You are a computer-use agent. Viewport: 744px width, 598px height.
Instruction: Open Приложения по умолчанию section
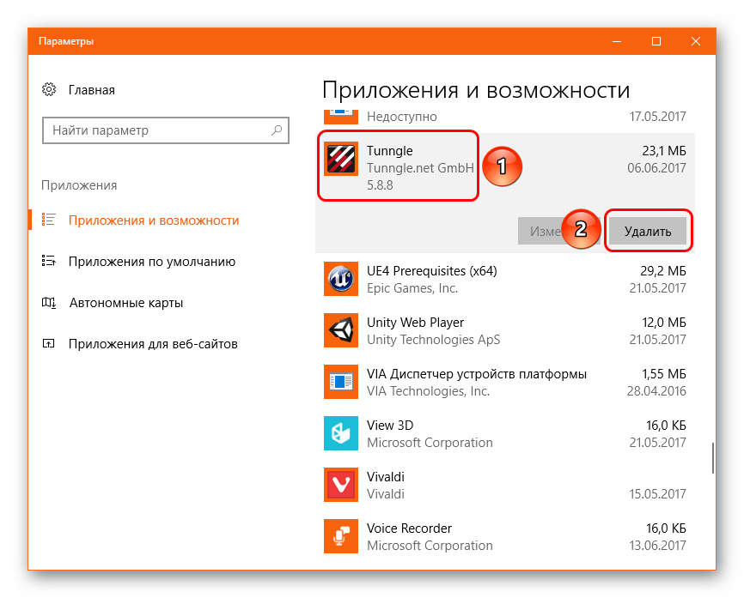[152, 262]
